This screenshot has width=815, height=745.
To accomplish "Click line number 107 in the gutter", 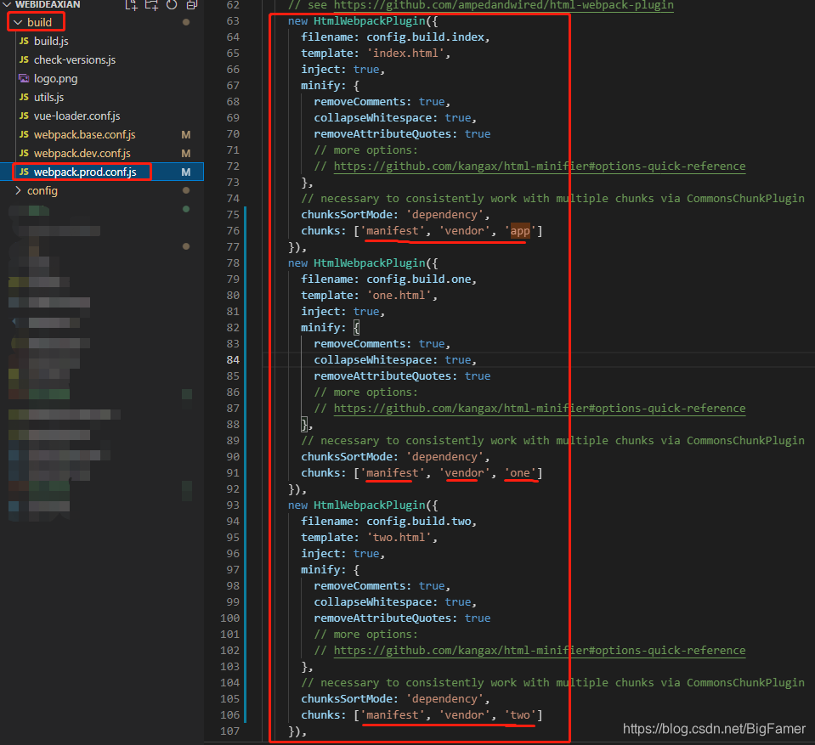I will [x=229, y=731].
